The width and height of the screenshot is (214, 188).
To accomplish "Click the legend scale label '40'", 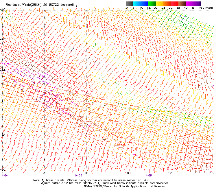I will pyautogui.click(x=186, y=8).
